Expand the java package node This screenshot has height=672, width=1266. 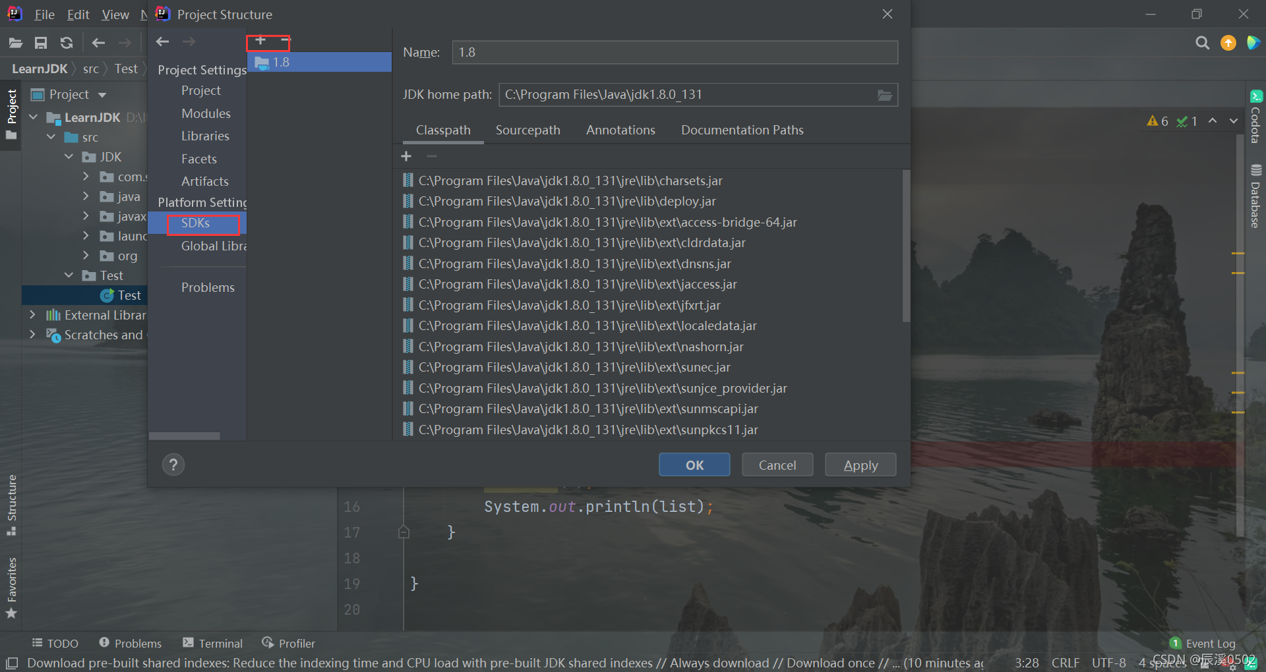(86, 196)
